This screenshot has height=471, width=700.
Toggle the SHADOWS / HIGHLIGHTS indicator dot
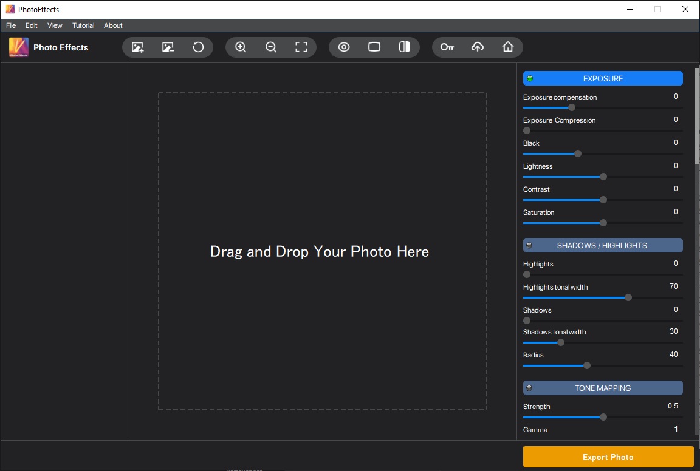(529, 245)
